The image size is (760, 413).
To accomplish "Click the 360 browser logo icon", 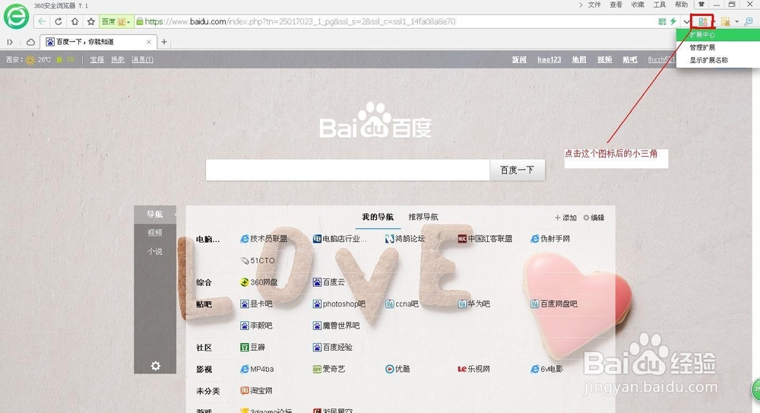I will pos(16,16).
